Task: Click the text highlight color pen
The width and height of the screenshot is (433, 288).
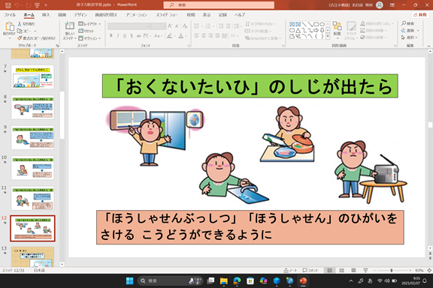Action: coord(170,35)
